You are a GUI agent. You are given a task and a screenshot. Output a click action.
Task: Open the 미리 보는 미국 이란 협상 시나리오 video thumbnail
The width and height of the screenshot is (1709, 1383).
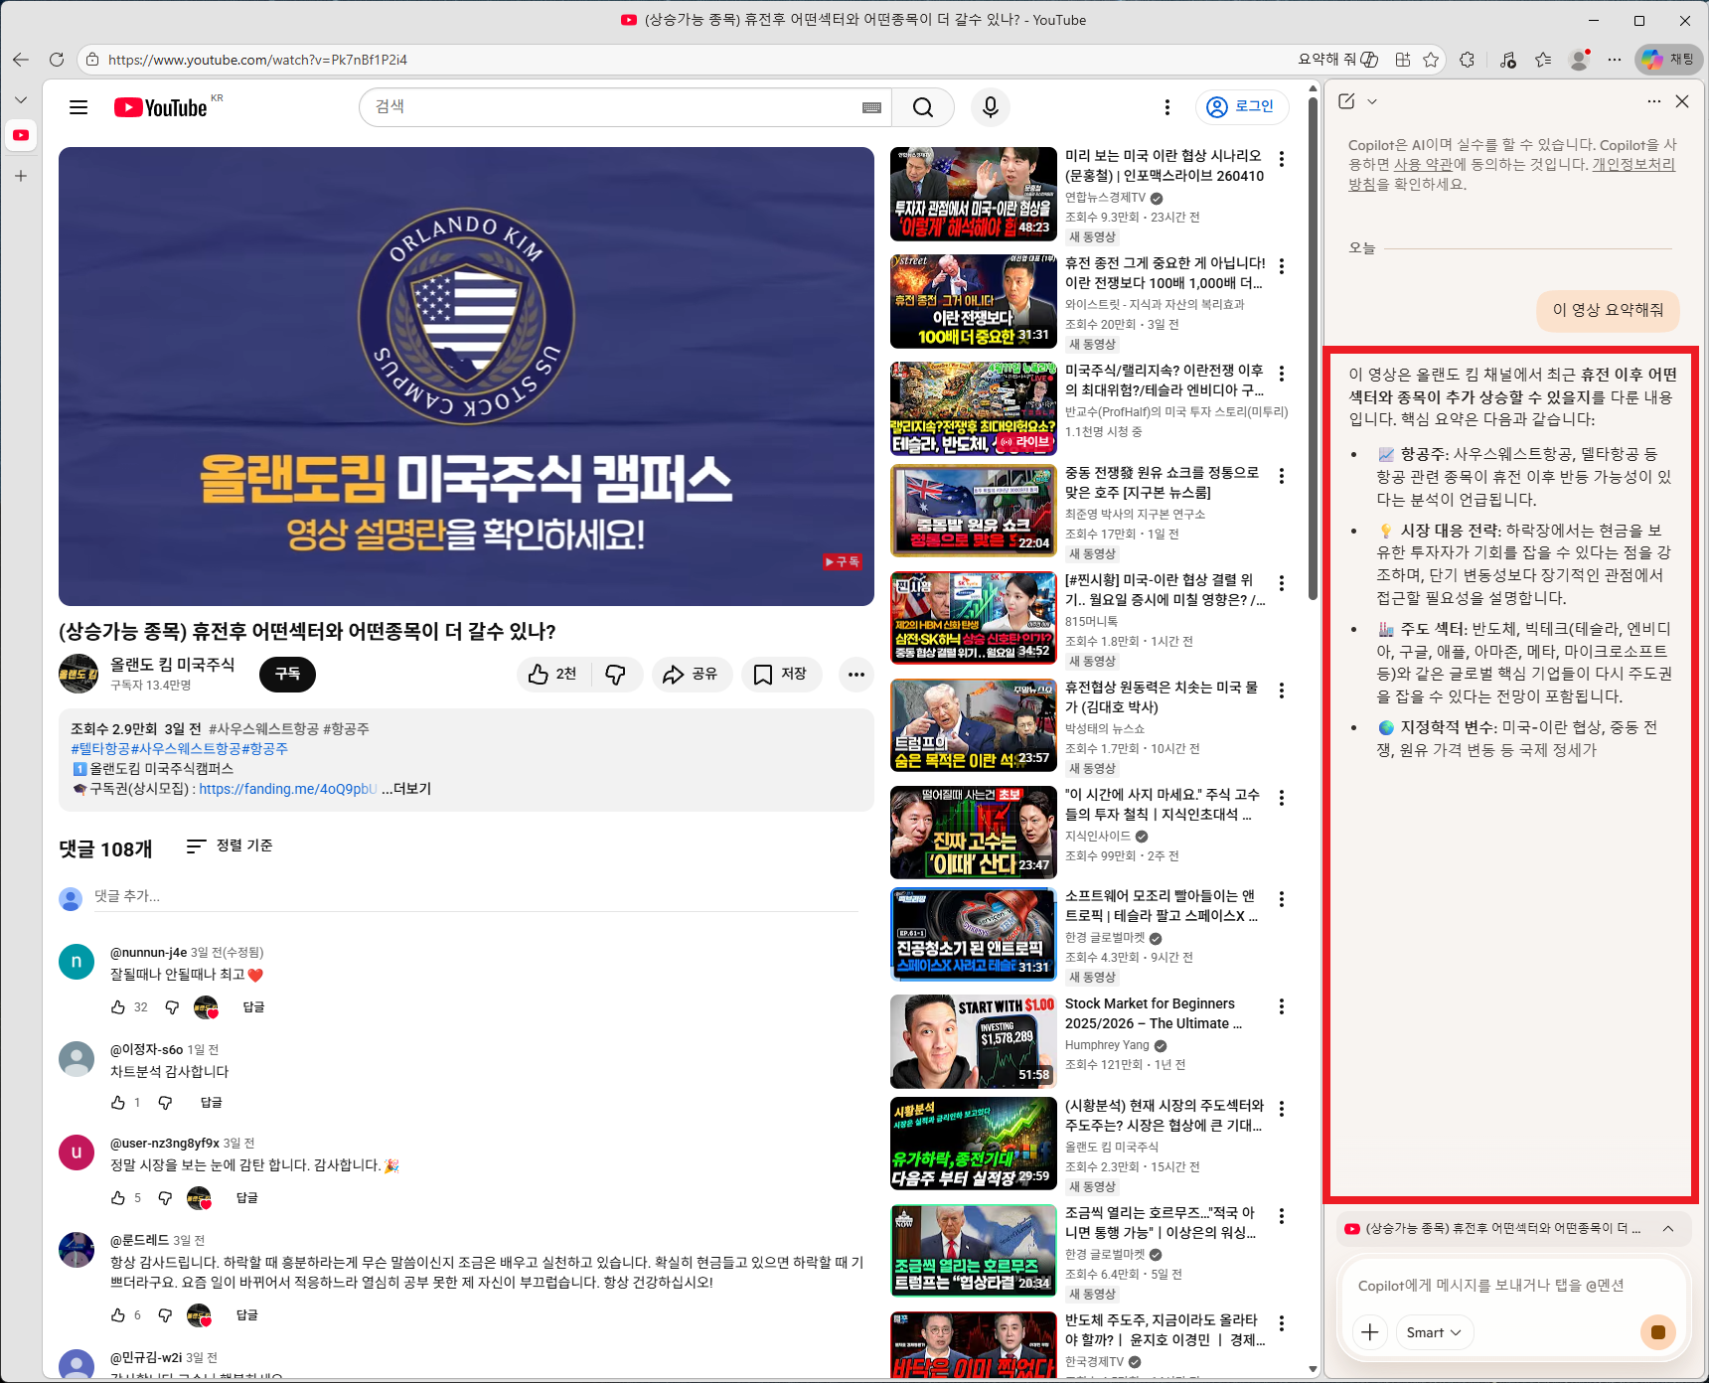974,195
